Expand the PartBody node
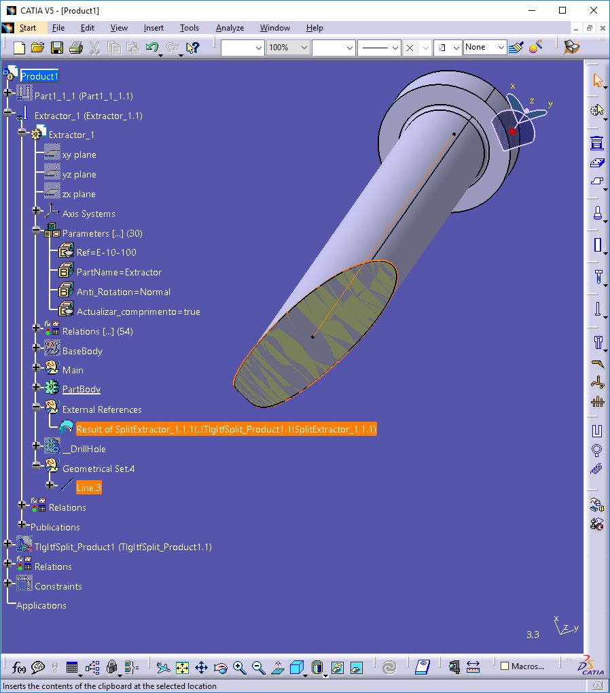 (37, 387)
